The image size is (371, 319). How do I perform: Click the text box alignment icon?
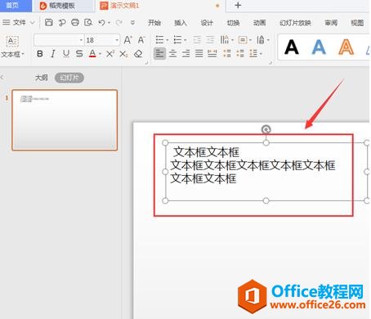(x=243, y=40)
